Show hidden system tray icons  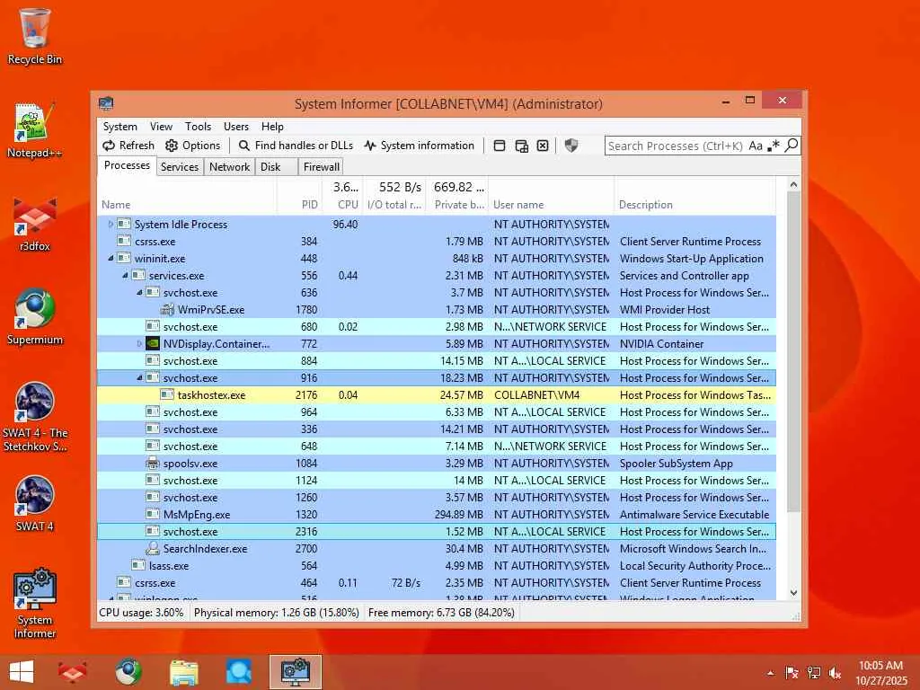[770, 673]
